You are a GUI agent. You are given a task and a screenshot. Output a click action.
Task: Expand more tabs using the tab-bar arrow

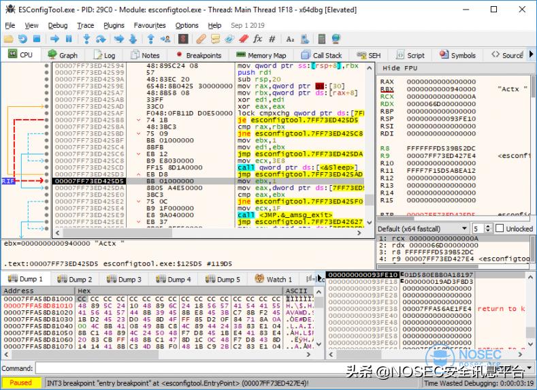(x=530, y=55)
